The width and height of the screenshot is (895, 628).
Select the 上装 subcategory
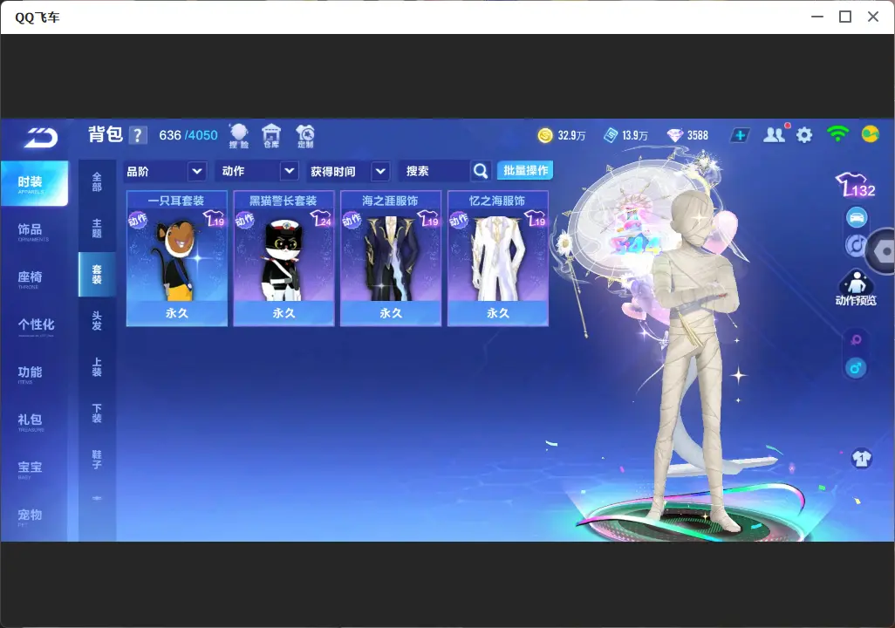[97, 367]
